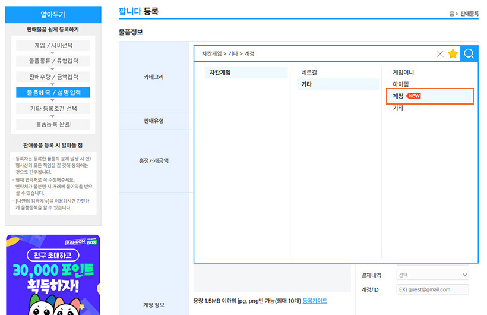
Task: Click the 홈 breadcrumb link
Action: tap(453, 14)
